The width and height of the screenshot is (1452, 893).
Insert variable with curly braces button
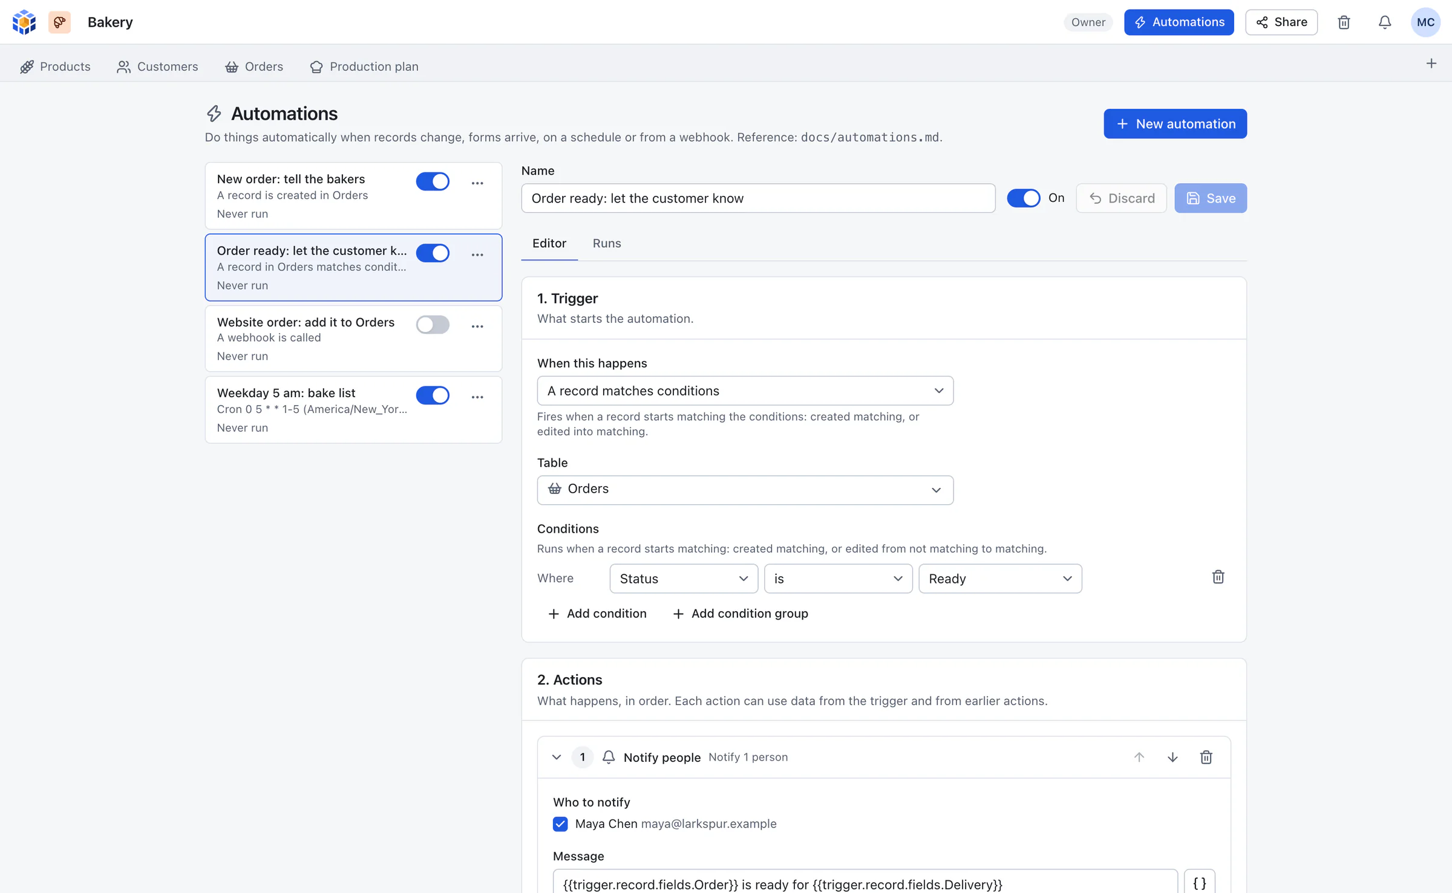point(1199,883)
